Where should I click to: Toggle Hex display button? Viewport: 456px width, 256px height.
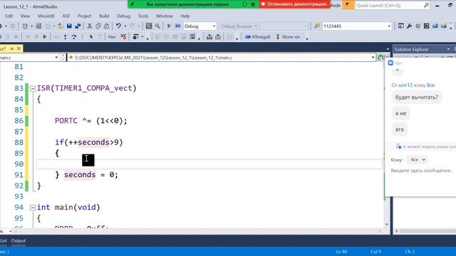[112, 37]
